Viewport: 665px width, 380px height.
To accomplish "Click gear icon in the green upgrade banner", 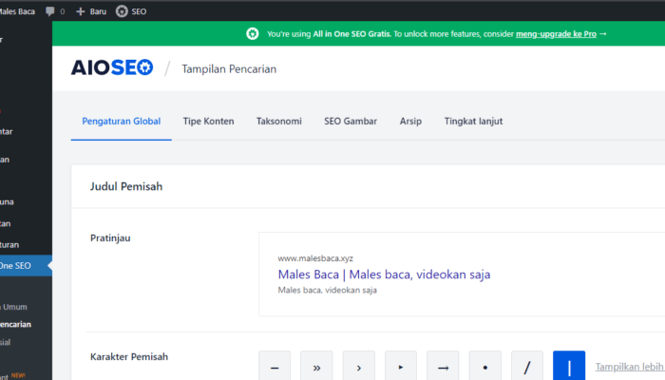I will click(x=253, y=34).
